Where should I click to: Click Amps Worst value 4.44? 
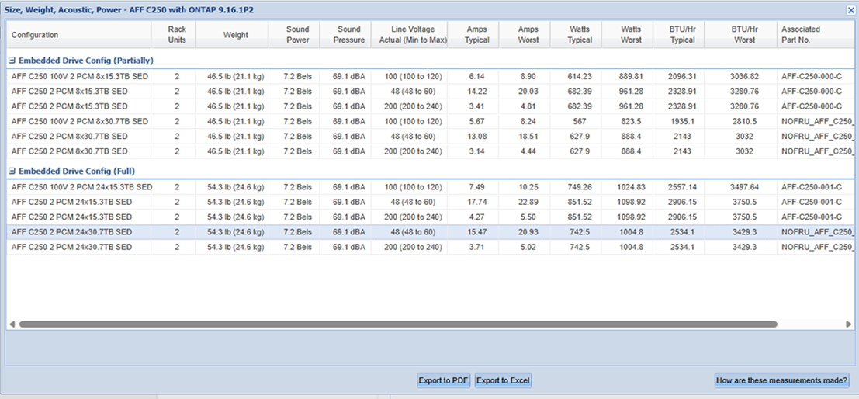point(528,151)
